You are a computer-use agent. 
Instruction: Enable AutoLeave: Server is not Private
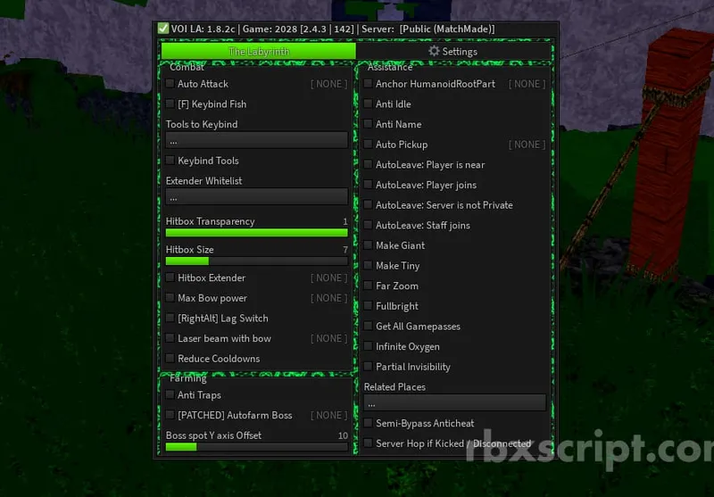coord(368,205)
